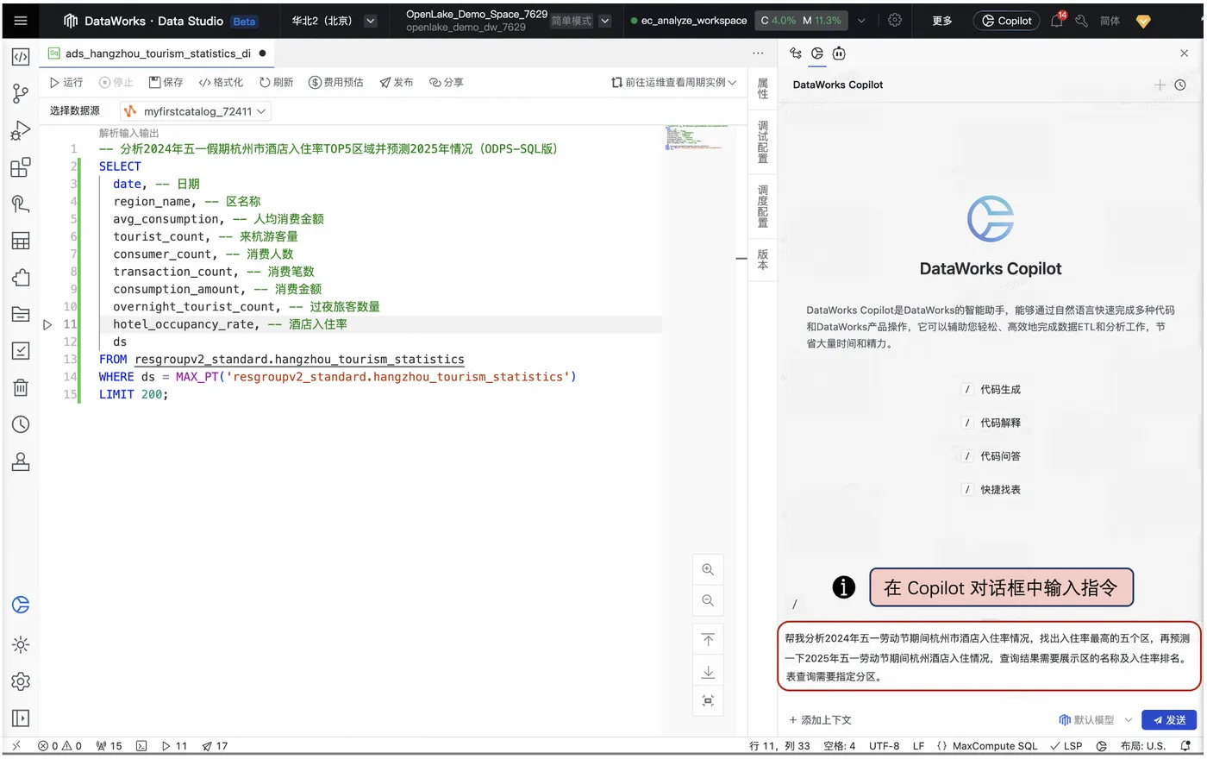Open the checklist task icon in sidebar

(21, 351)
